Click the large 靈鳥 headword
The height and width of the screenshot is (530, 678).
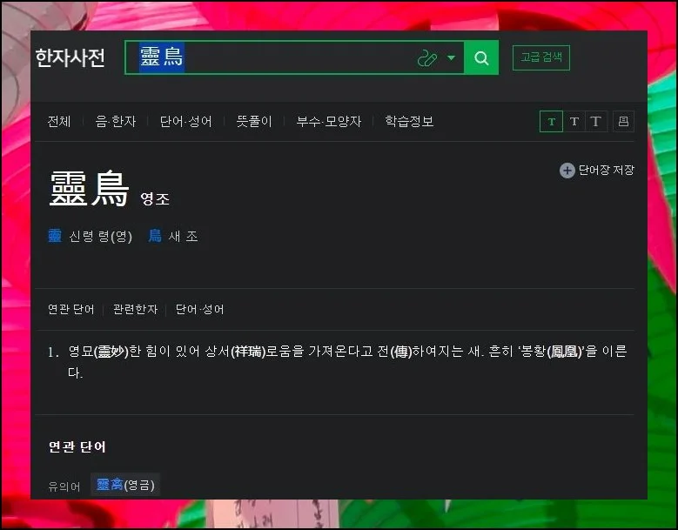(x=90, y=189)
